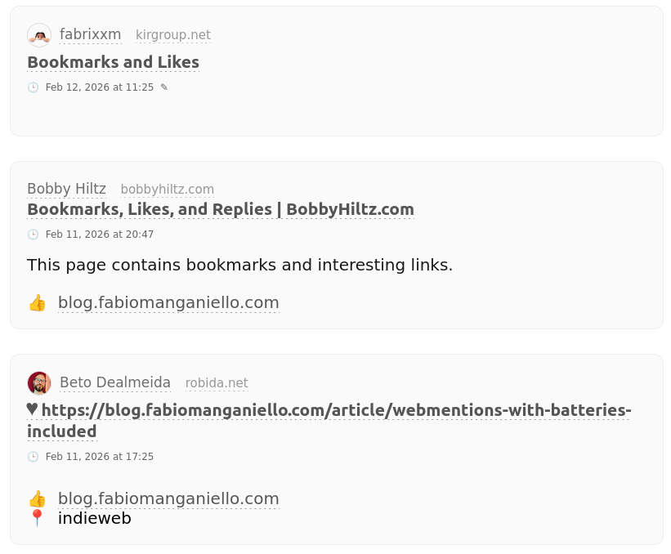This screenshot has height=554, width=671.
Task: Open the Bookmarks and Likes post
Action: (x=113, y=62)
